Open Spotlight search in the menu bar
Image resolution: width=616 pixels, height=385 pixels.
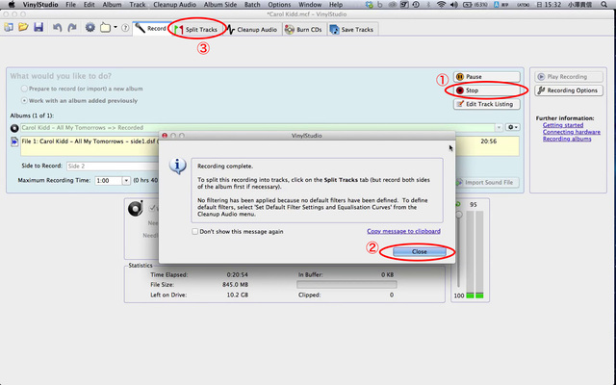(604, 5)
